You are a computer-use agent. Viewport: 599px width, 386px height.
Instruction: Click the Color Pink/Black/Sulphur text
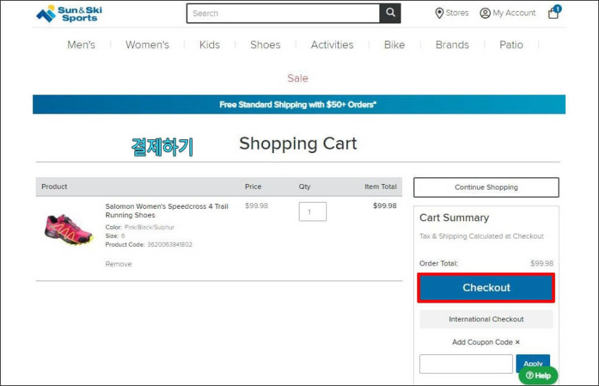click(140, 227)
